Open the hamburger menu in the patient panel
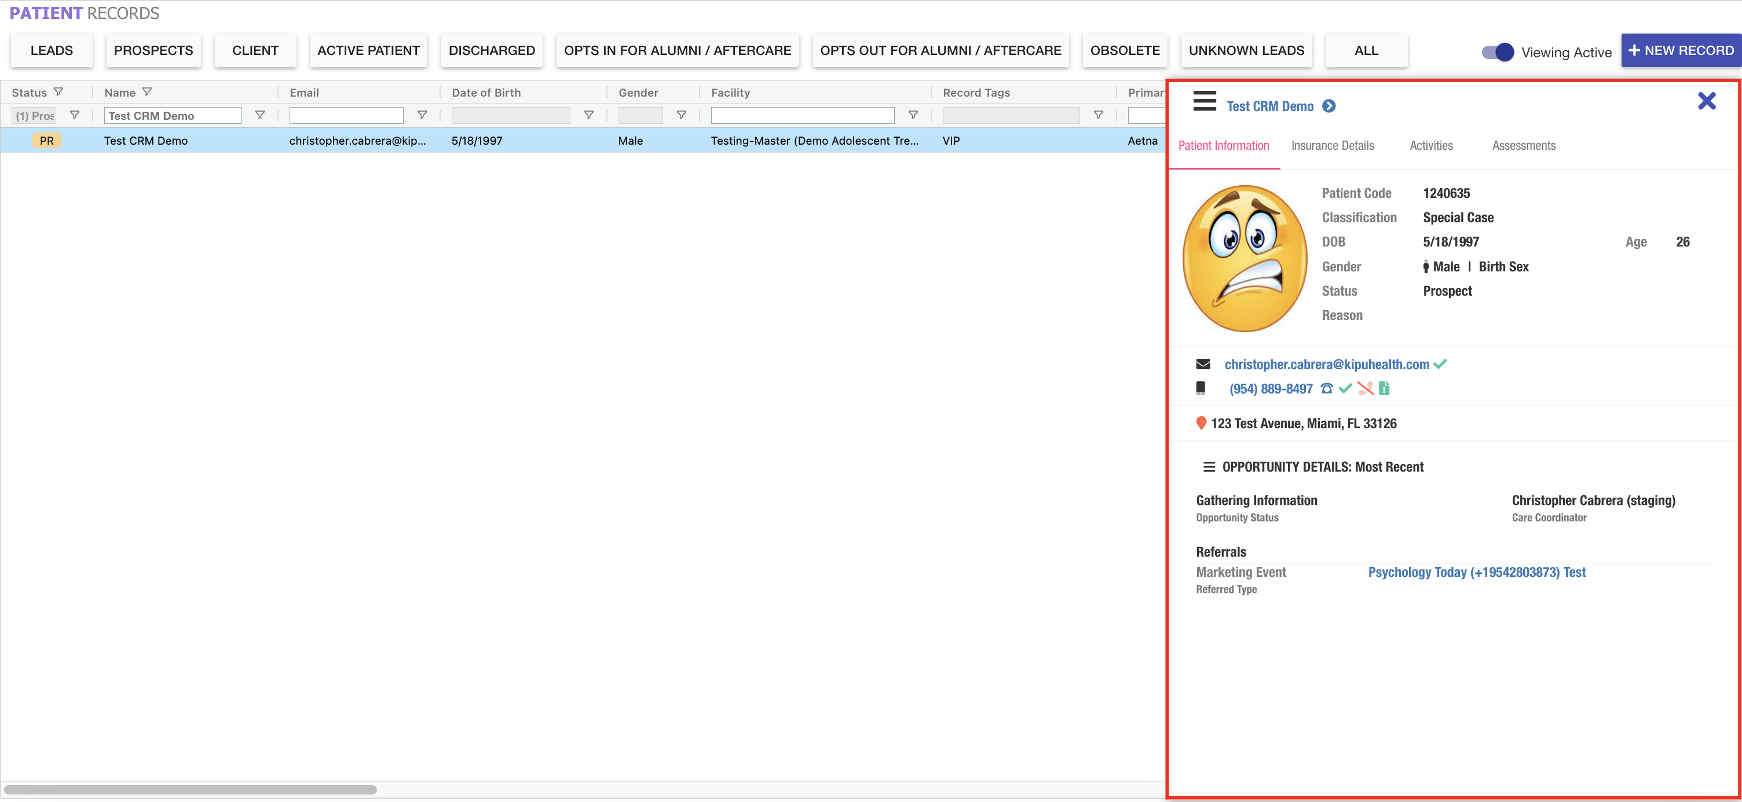 tap(1205, 101)
